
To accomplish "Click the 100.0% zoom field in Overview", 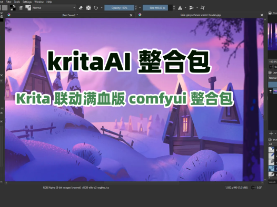I will tap(273, 61).
